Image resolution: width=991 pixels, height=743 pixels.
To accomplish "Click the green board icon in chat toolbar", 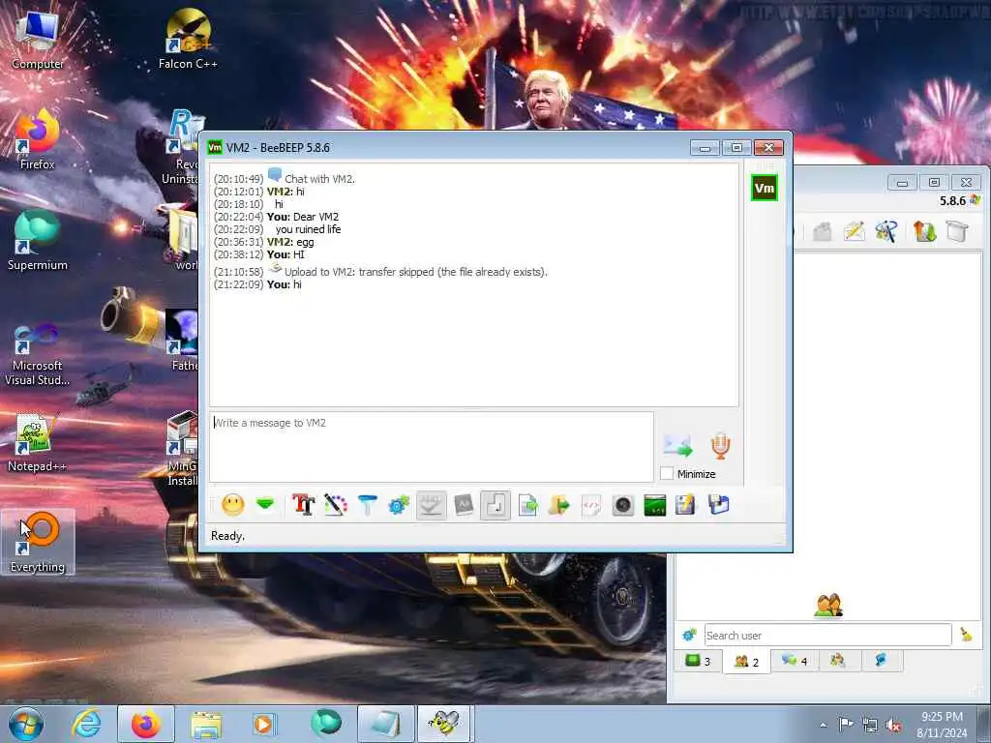I will tap(655, 505).
